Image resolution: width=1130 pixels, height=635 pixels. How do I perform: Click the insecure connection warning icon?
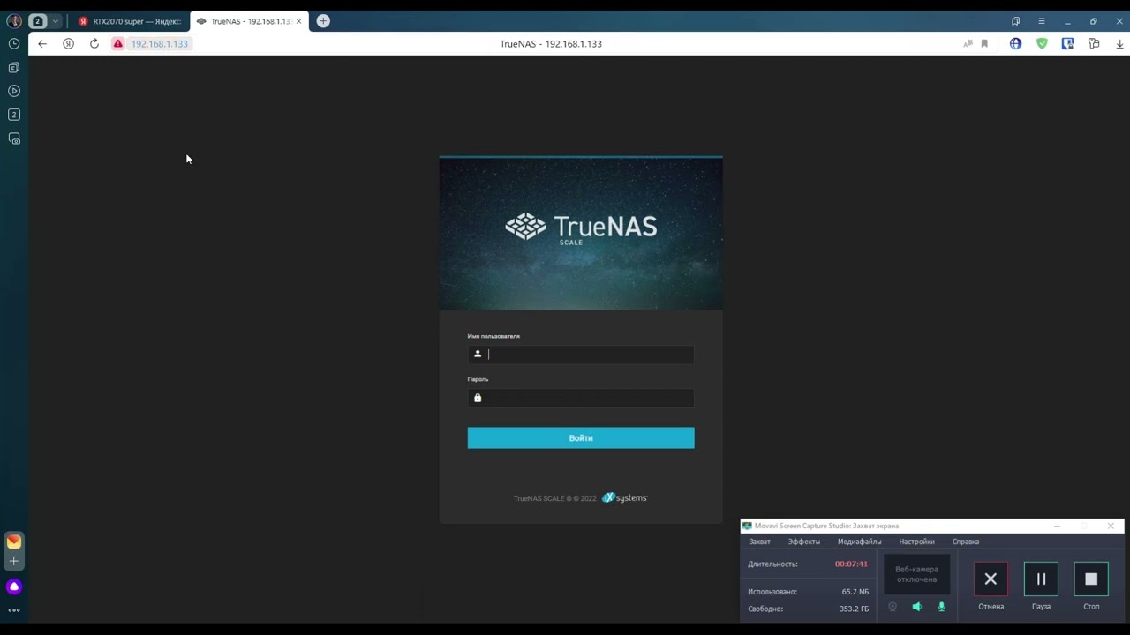point(117,43)
